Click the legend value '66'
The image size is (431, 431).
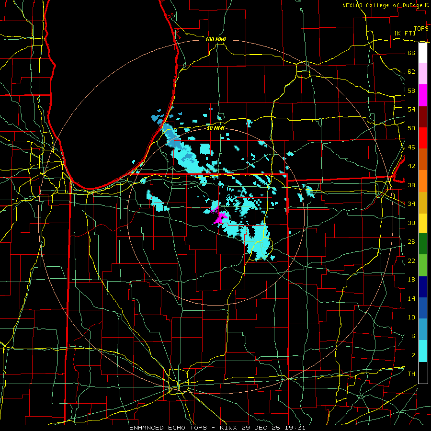coord(411,53)
